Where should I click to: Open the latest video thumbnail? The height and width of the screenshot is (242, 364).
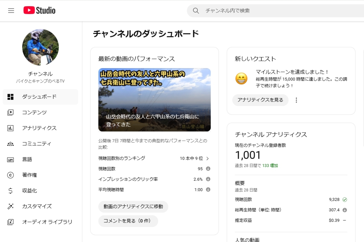(154, 100)
